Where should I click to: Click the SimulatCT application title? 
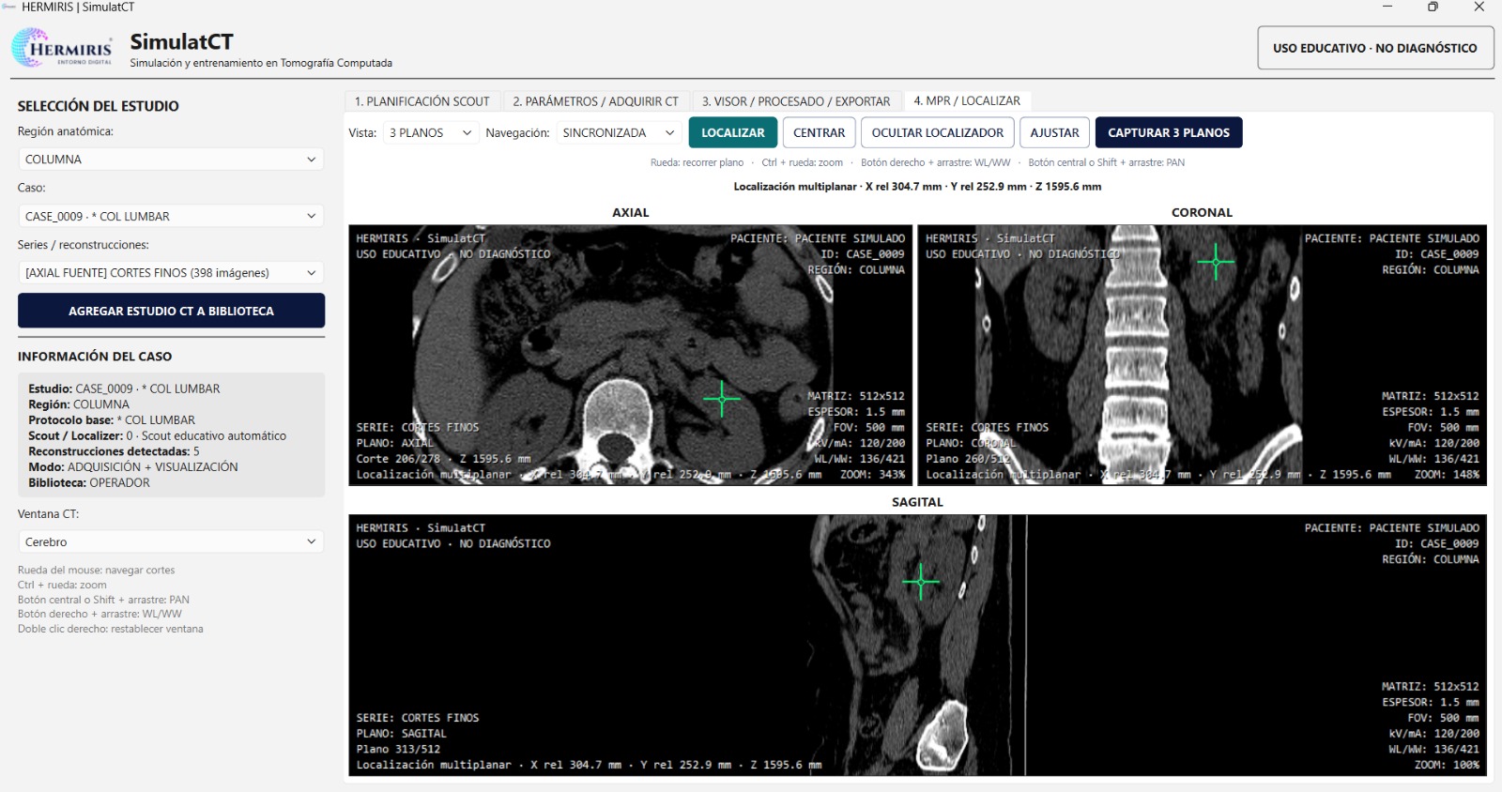181,41
